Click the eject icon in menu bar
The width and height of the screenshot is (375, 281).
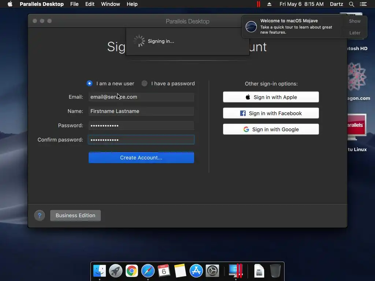(x=269, y=4)
